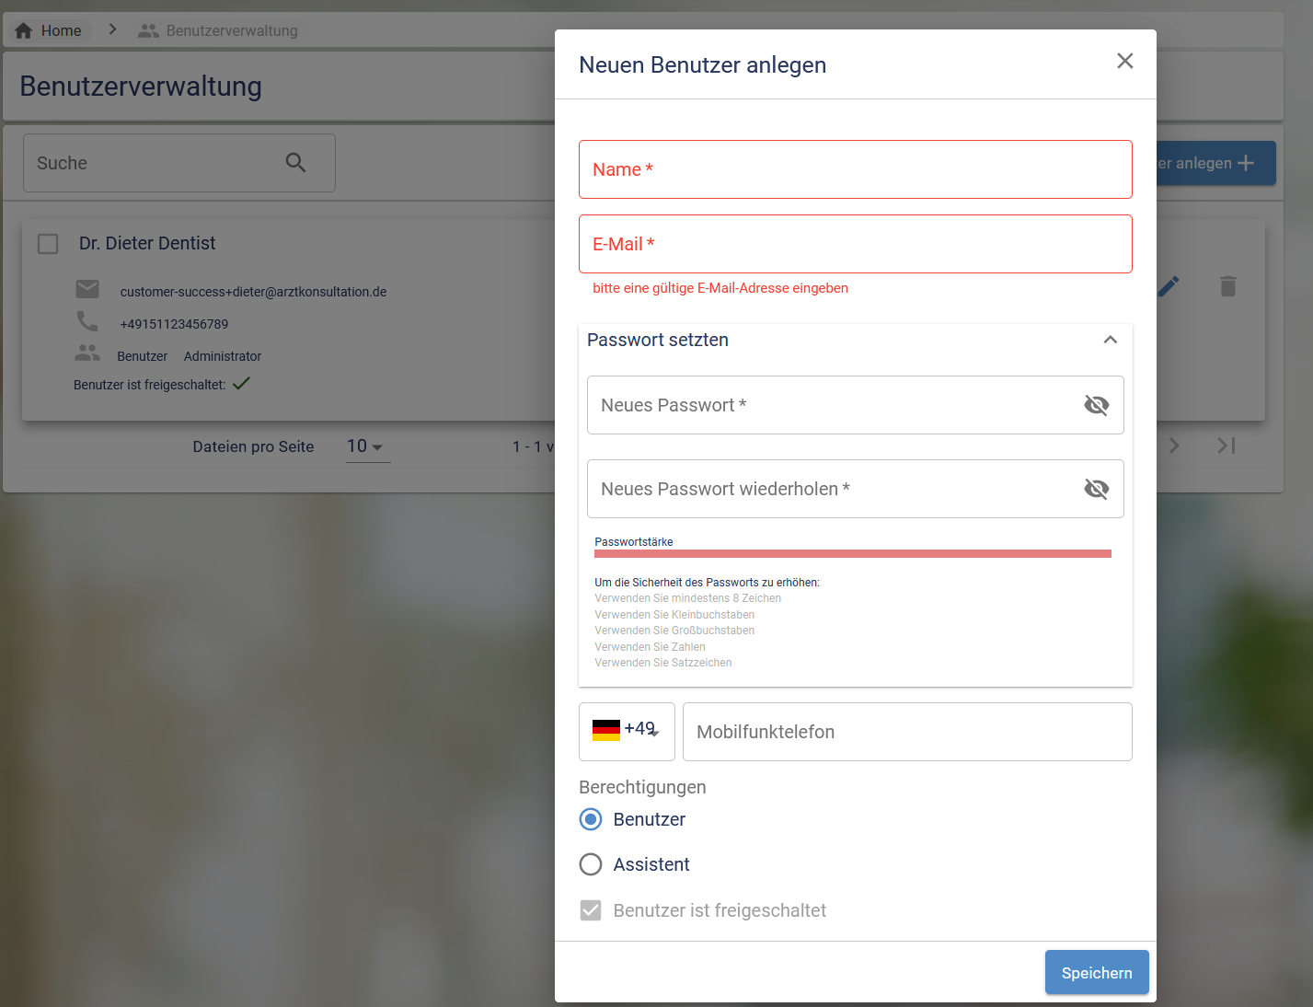The image size is (1313, 1007).
Task: Click the Home house icon in breadcrumb
Action: coord(24,30)
